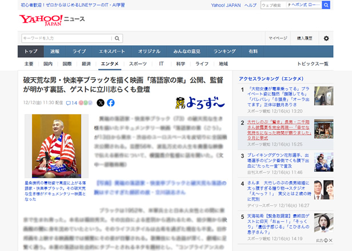
Task: Share article on Facebook
Action: click(111, 103)
